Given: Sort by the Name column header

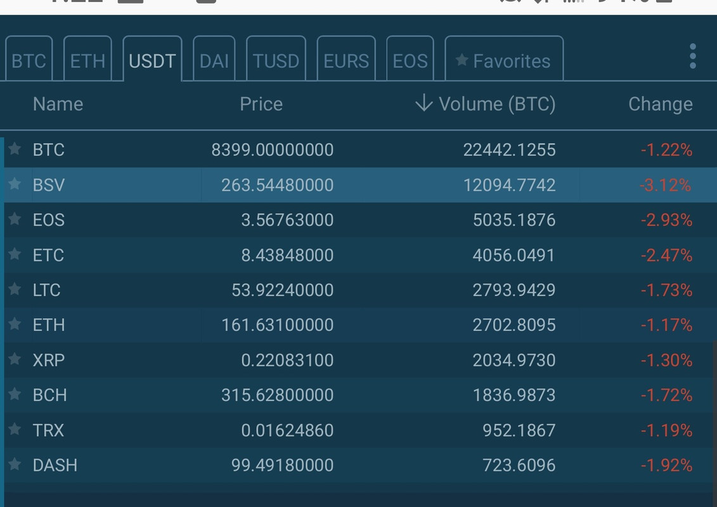Looking at the screenshot, I should pos(58,104).
